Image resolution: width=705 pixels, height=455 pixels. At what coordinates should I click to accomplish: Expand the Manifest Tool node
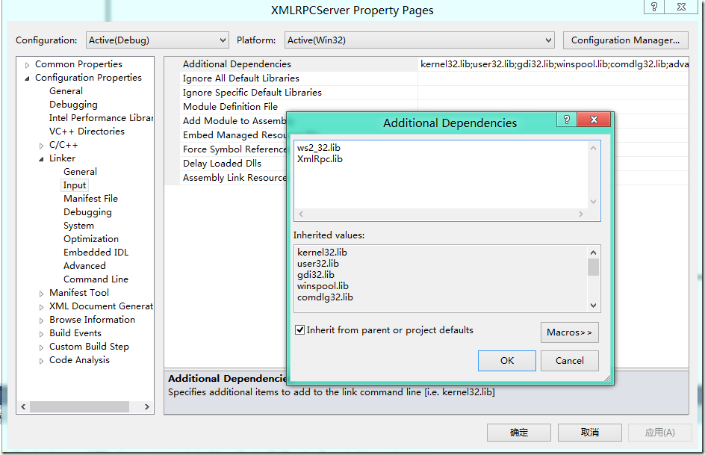[x=42, y=294]
